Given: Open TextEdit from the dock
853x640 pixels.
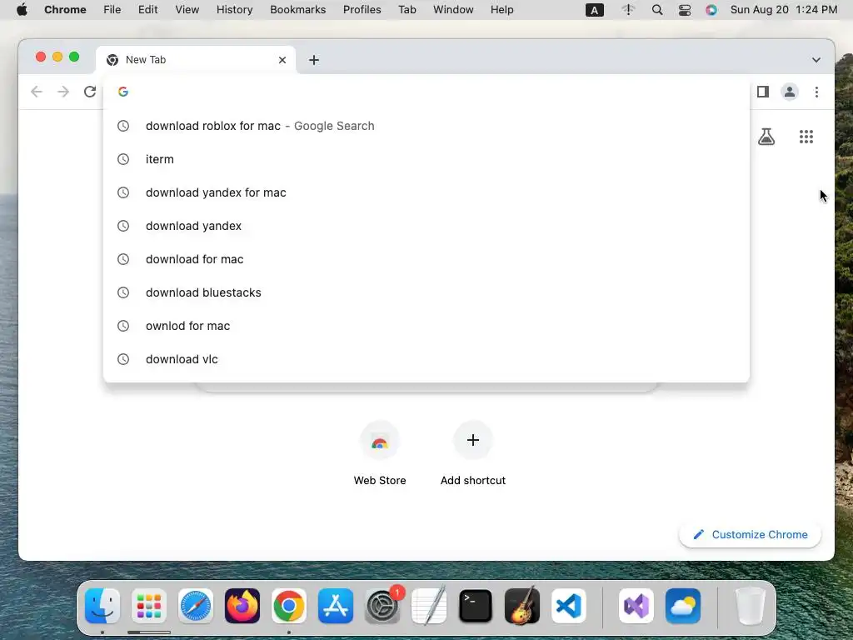Looking at the screenshot, I should [x=429, y=606].
